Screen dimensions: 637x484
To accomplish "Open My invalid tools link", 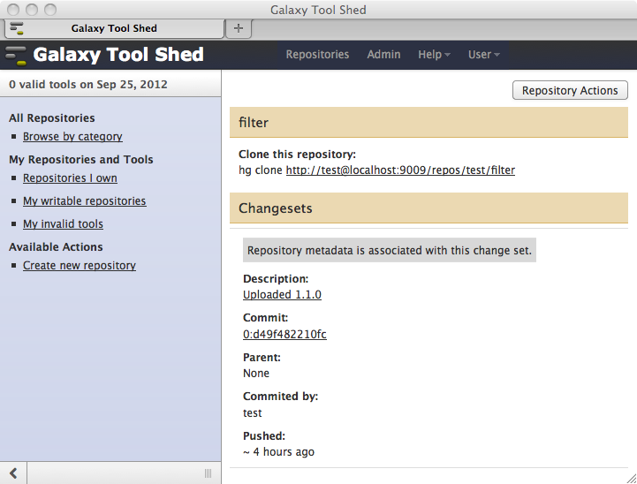I will (63, 223).
